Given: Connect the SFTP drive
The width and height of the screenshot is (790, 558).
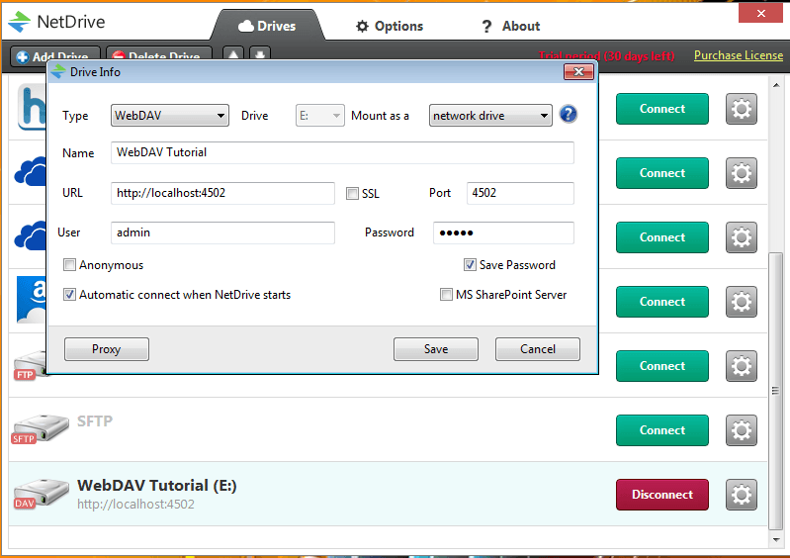Looking at the screenshot, I should point(662,430).
